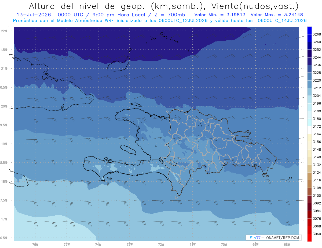Click the '3132' colorbar label
This screenshot has height=248, width=322.
point(317,165)
